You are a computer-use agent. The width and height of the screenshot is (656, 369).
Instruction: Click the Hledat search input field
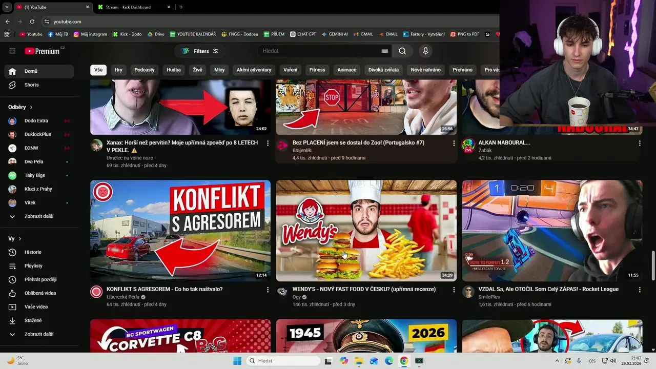320,51
